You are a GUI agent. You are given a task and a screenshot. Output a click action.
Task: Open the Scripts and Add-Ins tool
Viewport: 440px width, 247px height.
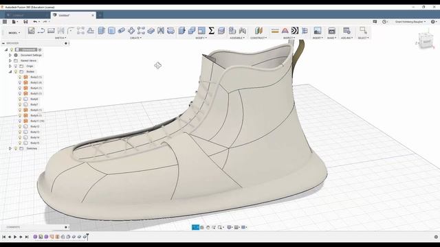click(x=346, y=30)
